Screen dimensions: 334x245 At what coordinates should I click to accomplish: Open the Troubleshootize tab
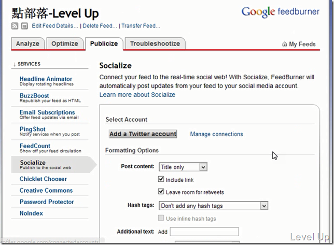tap(155, 44)
